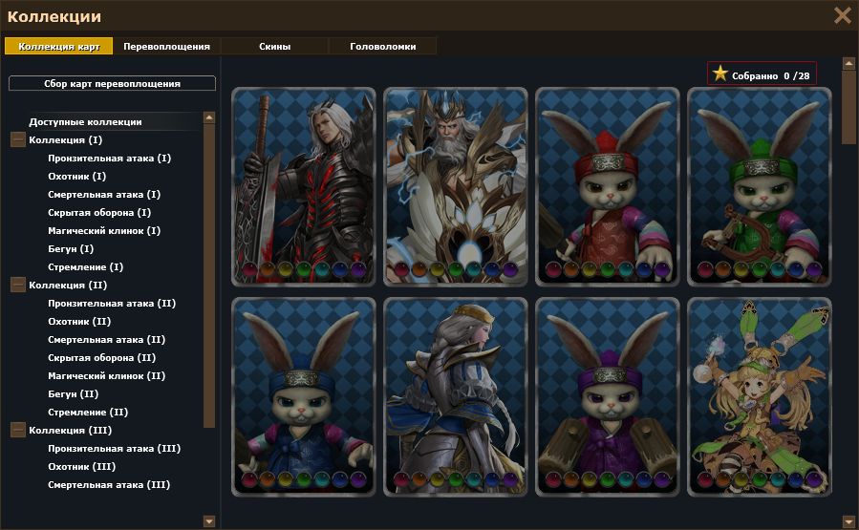The image size is (859, 530).
Task: Click the card grid scroll-down arrow
Action: pos(848,520)
